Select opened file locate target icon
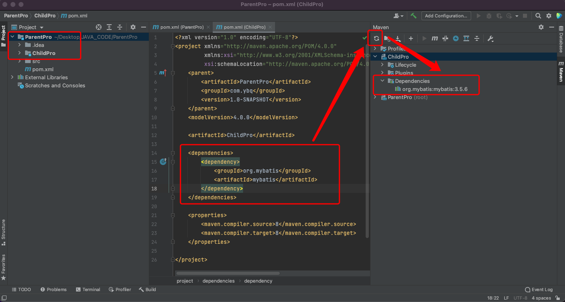Viewport: 565px width, 302px height. [99, 27]
